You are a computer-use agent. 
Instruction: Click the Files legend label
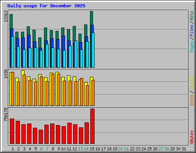point(191,30)
